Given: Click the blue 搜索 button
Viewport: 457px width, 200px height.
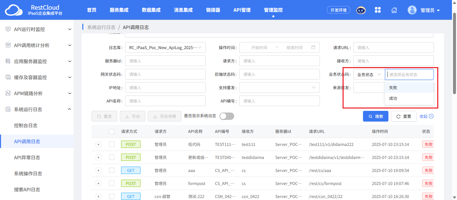Looking at the screenshot, I should [x=376, y=117].
